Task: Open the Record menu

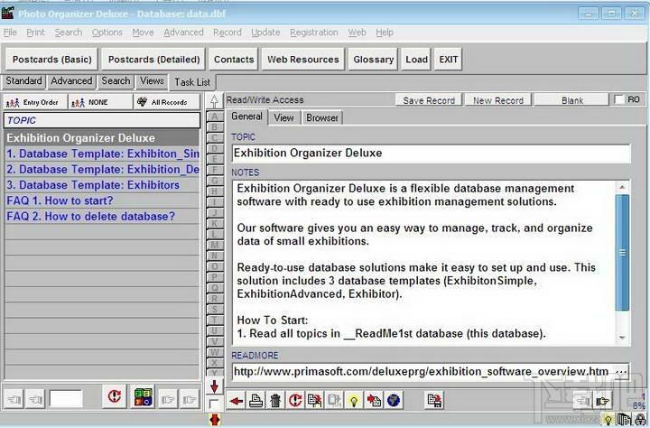Action: point(227,33)
